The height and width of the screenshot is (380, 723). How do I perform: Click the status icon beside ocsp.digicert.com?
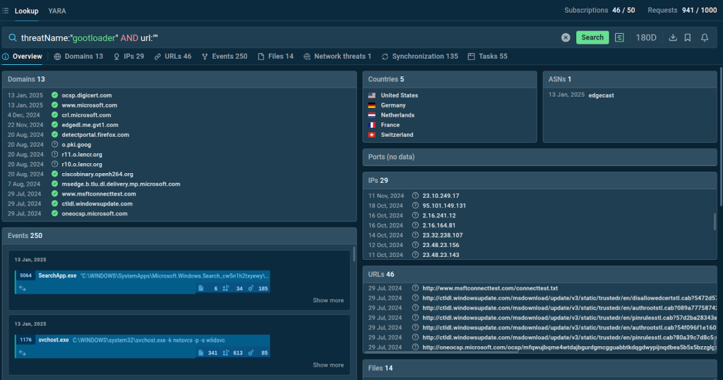click(x=54, y=95)
